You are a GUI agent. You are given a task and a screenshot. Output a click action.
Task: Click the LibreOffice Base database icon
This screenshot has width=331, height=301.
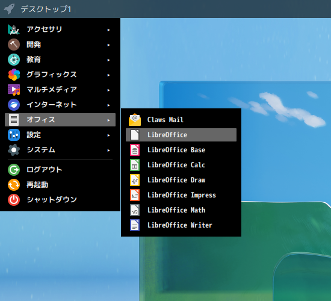coord(135,150)
